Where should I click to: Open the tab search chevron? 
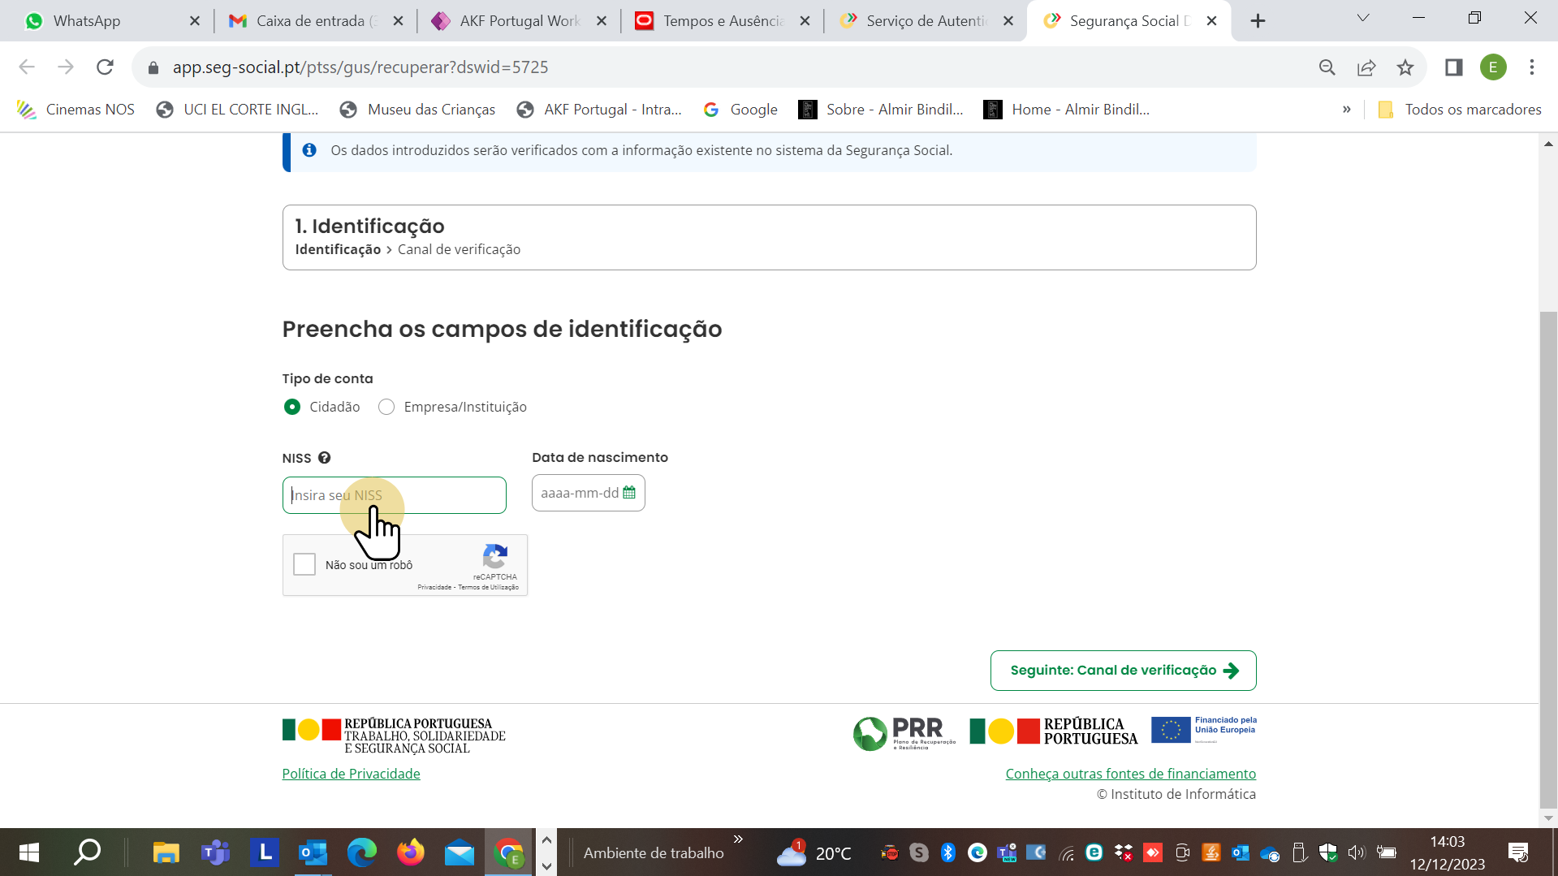1363,18
